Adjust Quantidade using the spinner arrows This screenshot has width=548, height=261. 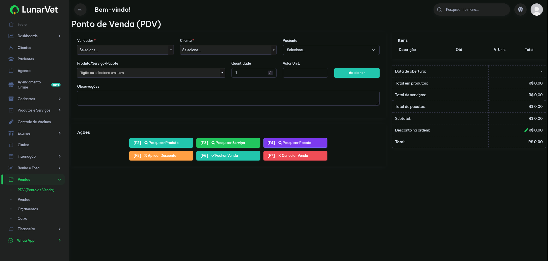pyautogui.click(x=270, y=73)
